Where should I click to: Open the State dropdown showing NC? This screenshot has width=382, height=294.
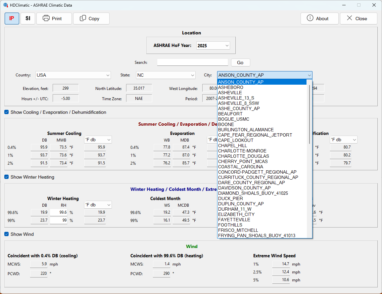point(166,75)
